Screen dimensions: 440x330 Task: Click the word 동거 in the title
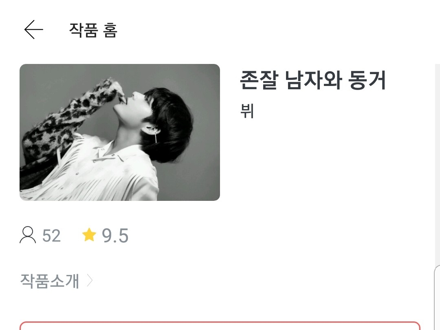tap(367, 80)
